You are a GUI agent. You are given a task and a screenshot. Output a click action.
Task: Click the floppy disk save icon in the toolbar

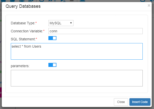[22, 1]
